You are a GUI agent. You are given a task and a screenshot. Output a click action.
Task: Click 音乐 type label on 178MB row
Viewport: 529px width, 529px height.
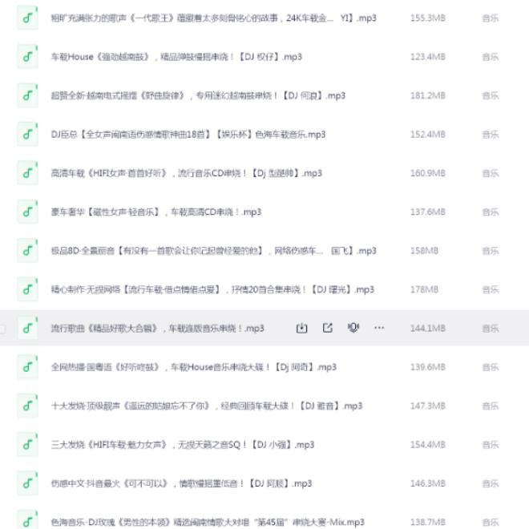[x=490, y=289]
